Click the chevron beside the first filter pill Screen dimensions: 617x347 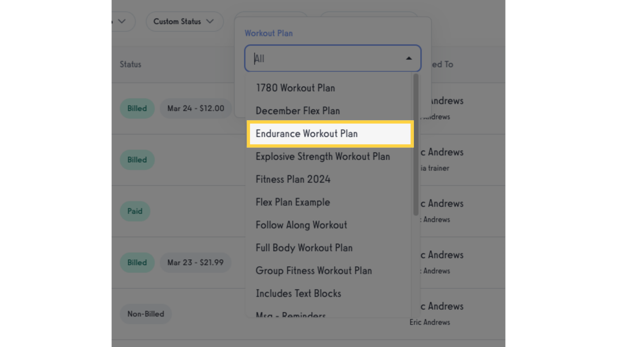pyautogui.click(x=121, y=21)
